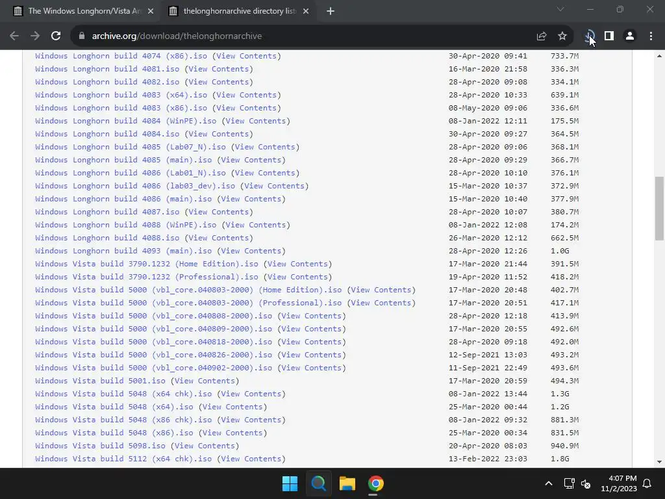Click the vertical scrollbar thumb
Image resolution: width=665 pixels, height=499 pixels.
click(659, 209)
